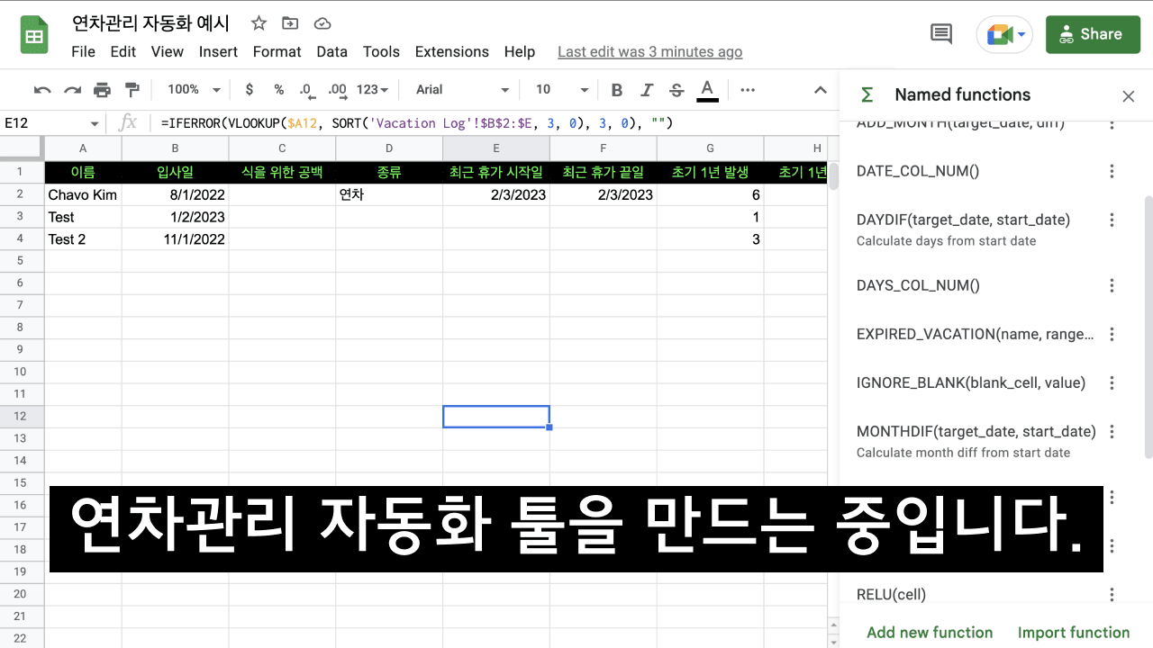Apply strikethrough formatting
The width and height of the screenshot is (1153, 648).
click(x=676, y=90)
